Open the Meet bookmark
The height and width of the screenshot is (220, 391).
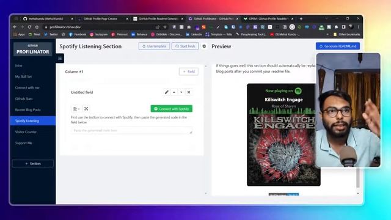(34, 34)
